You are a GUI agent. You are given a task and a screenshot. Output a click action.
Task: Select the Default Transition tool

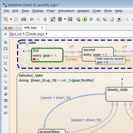coord(6,69)
